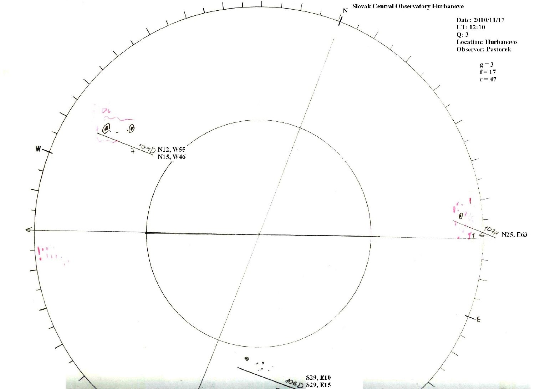535x389 pixels.
Task: Click the Slovak Central Observatory Hurbanovo title
Action: coord(408,6)
